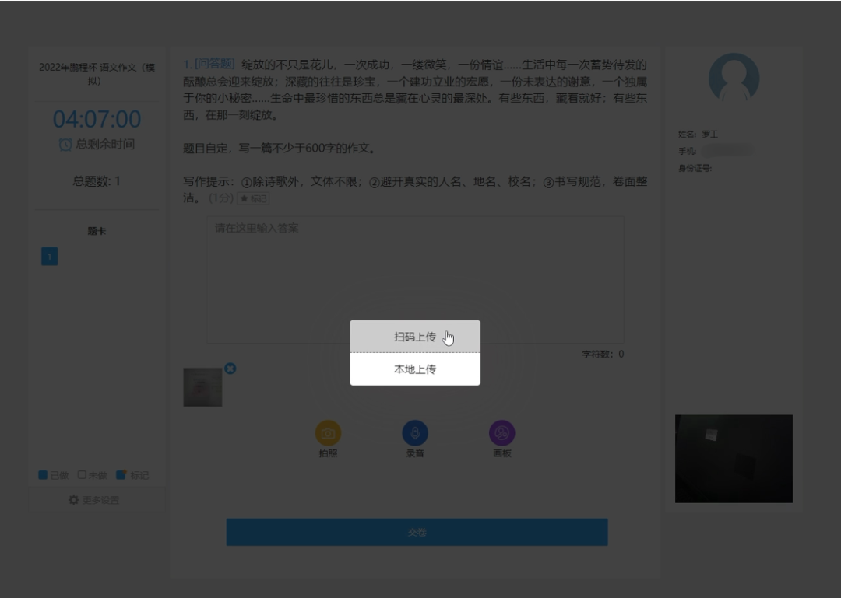
Task: Click the 手机 label
Action: click(x=687, y=152)
